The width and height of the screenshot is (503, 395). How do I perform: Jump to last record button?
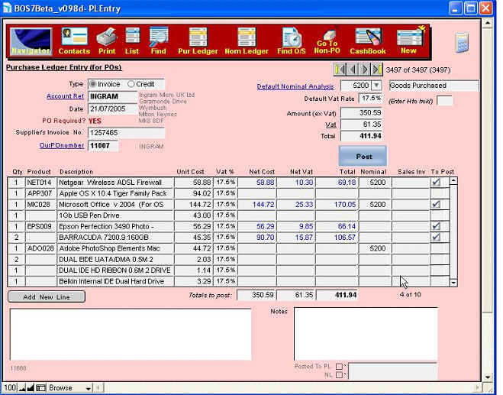(376, 70)
